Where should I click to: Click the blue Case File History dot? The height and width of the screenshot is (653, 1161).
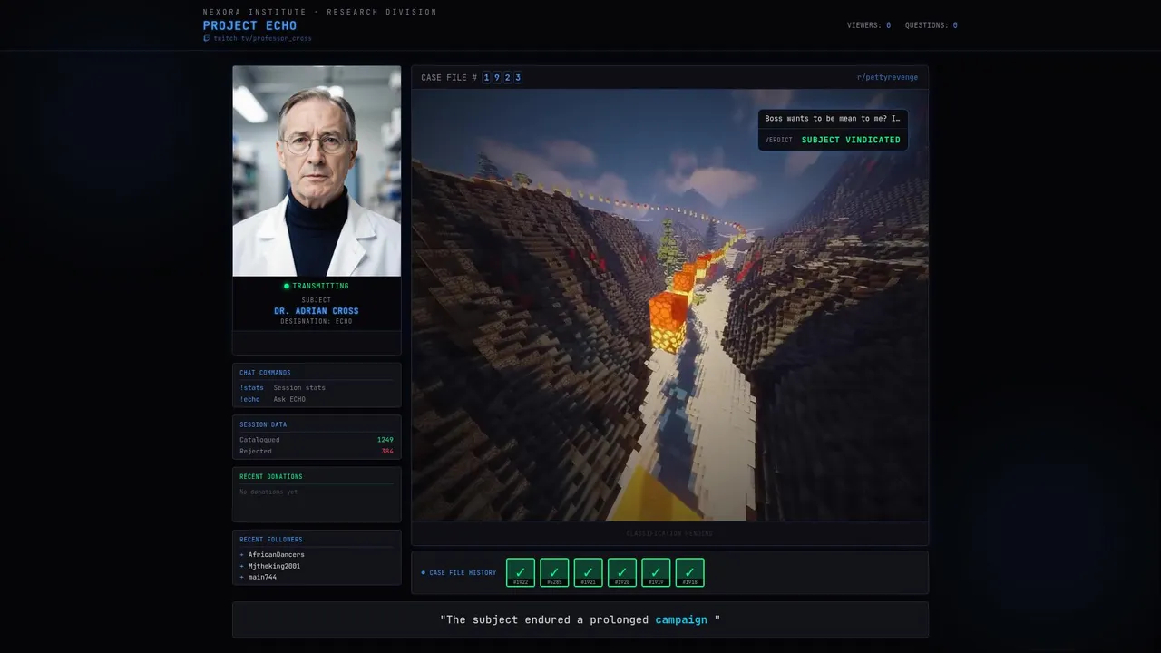[423, 572]
